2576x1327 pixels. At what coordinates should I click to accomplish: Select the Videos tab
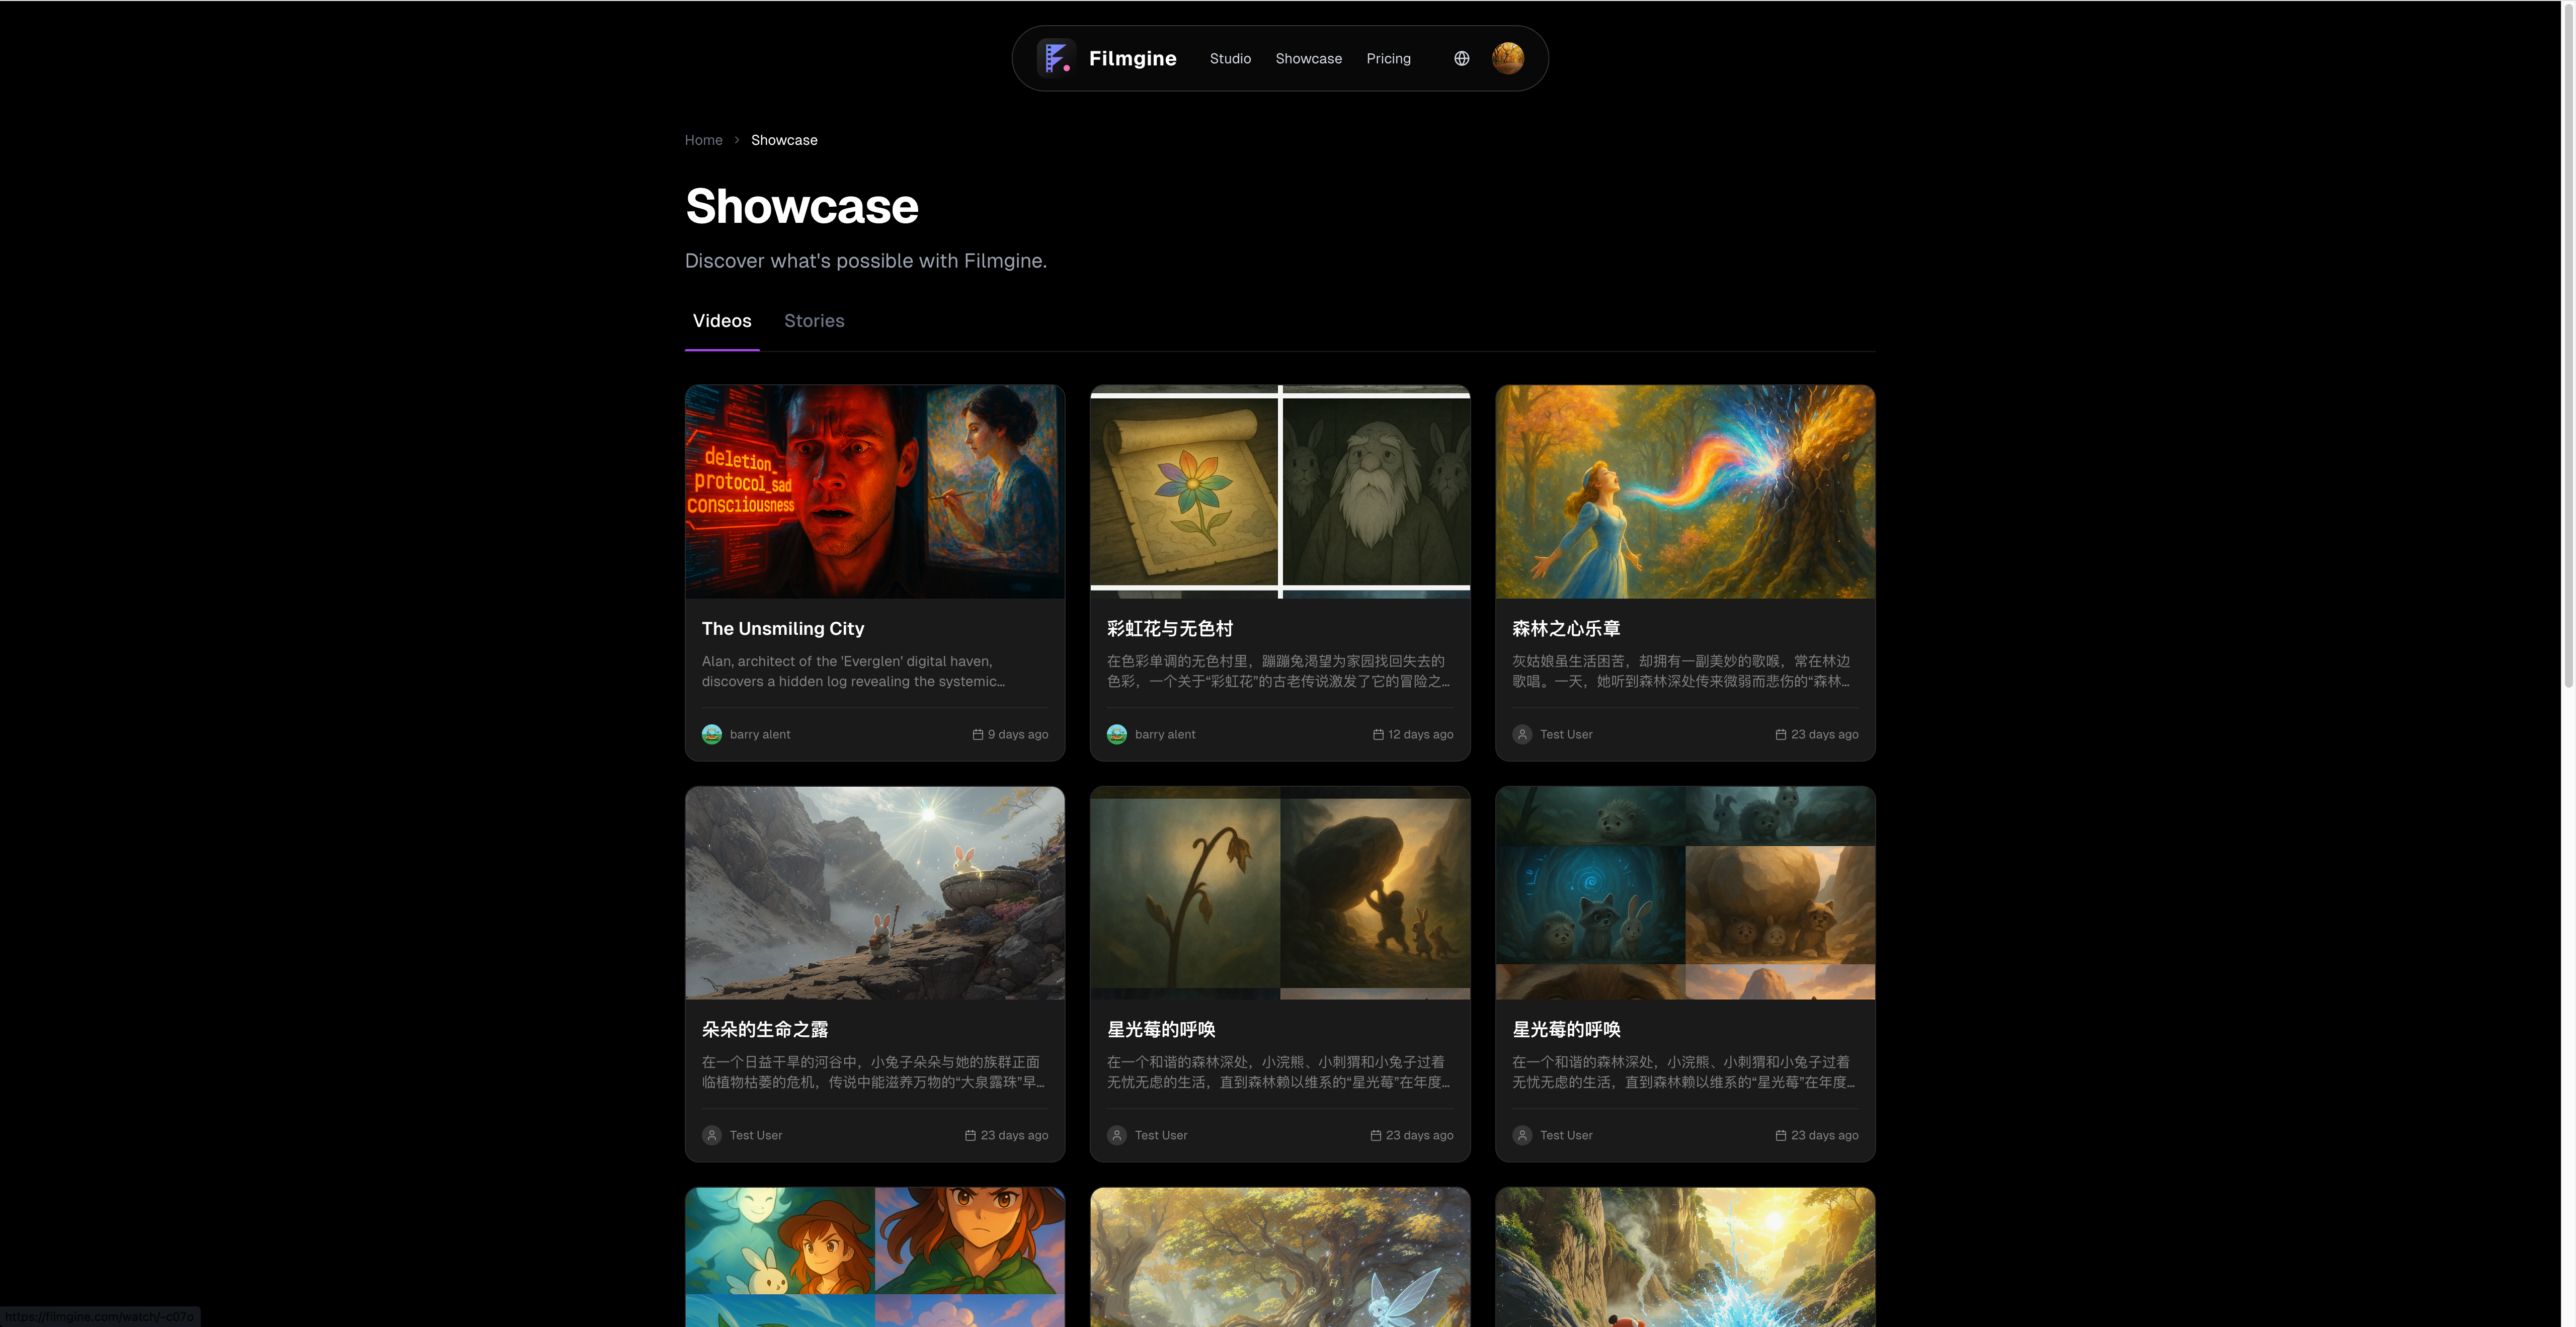coord(722,320)
